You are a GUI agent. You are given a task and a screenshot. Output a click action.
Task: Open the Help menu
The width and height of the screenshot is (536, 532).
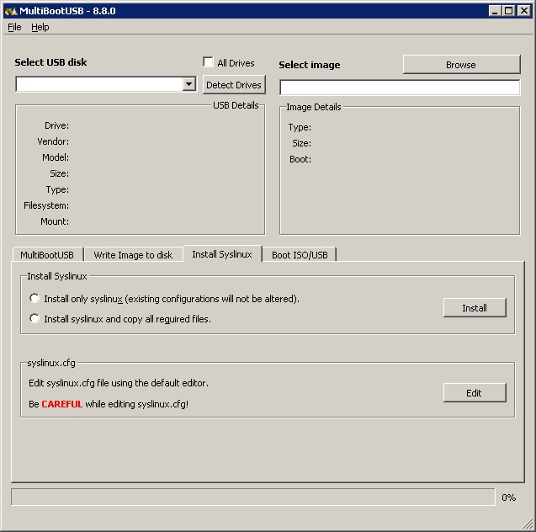[40, 27]
